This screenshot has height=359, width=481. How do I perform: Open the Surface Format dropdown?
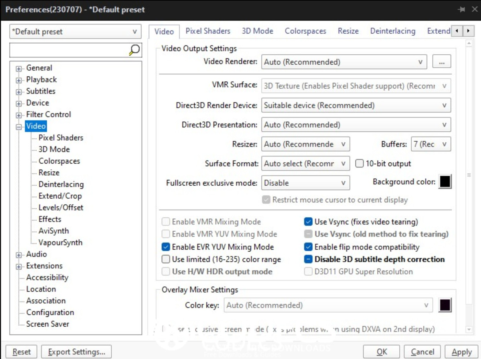(x=305, y=163)
